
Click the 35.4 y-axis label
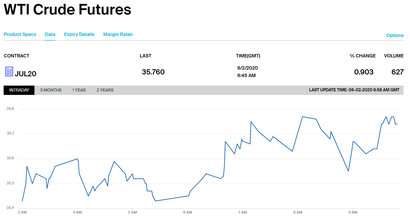click(x=10, y=208)
